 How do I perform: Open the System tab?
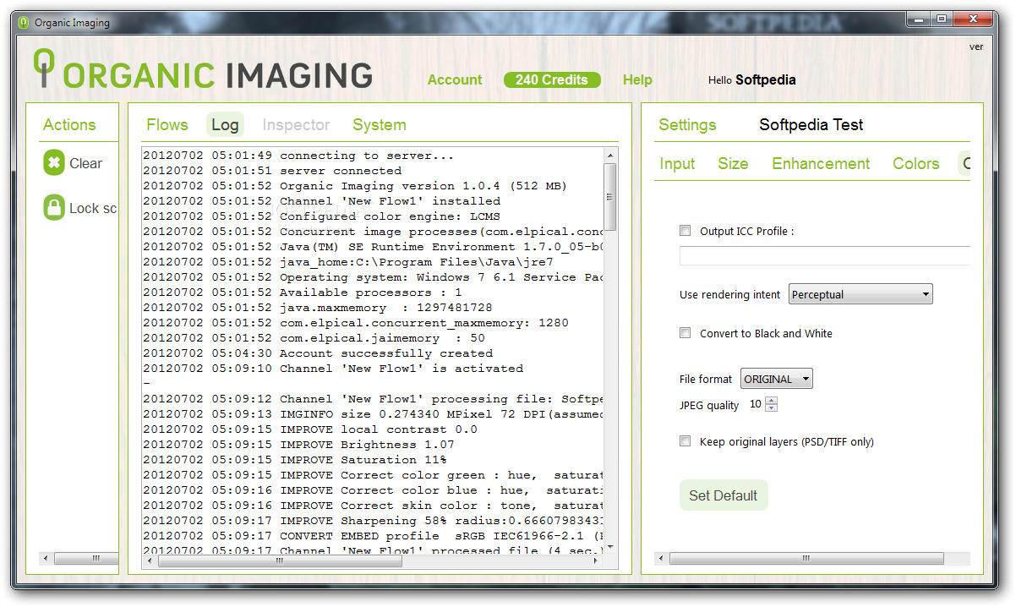[380, 124]
